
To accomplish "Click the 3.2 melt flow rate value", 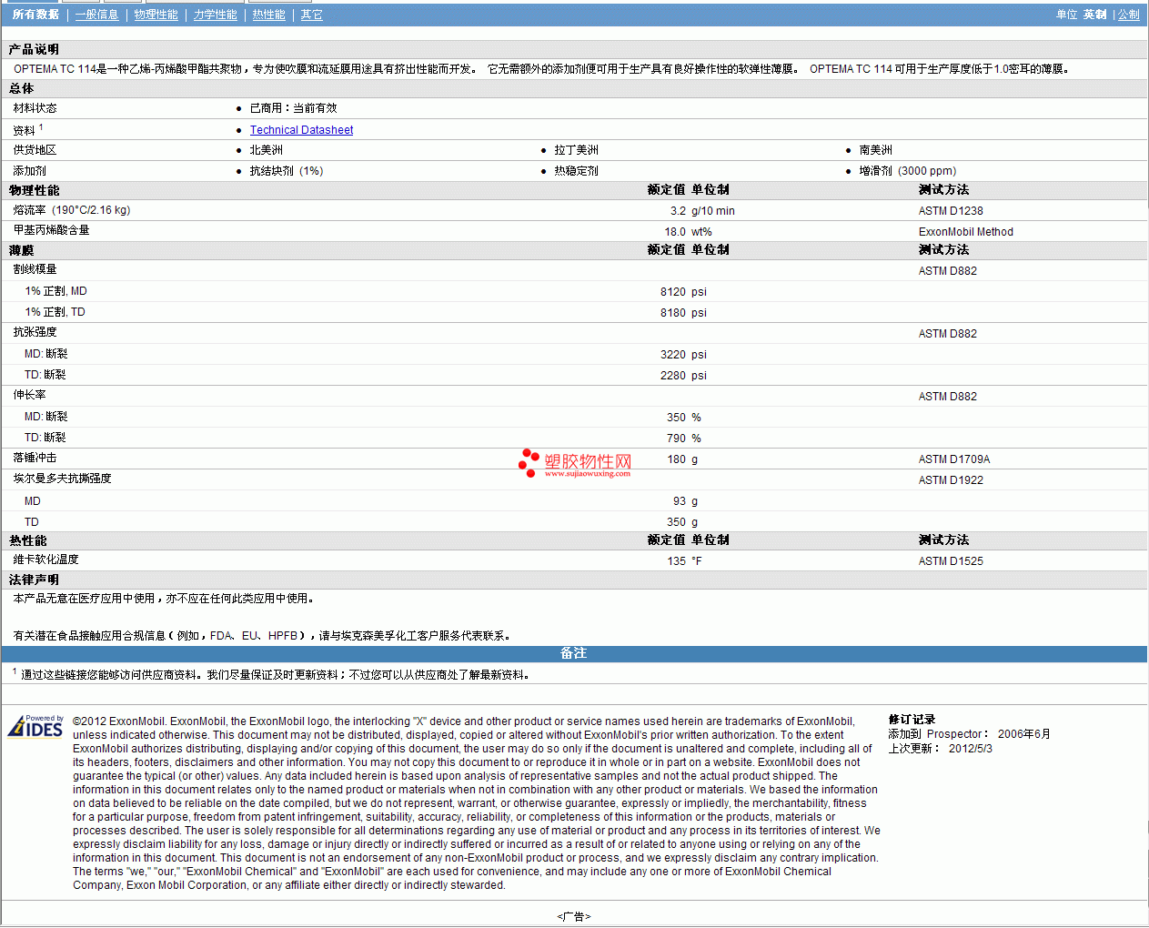I will (678, 211).
